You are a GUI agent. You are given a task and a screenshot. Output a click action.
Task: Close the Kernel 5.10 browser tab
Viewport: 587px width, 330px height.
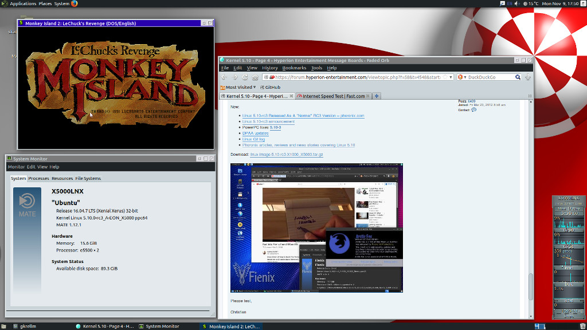pyautogui.click(x=291, y=96)
